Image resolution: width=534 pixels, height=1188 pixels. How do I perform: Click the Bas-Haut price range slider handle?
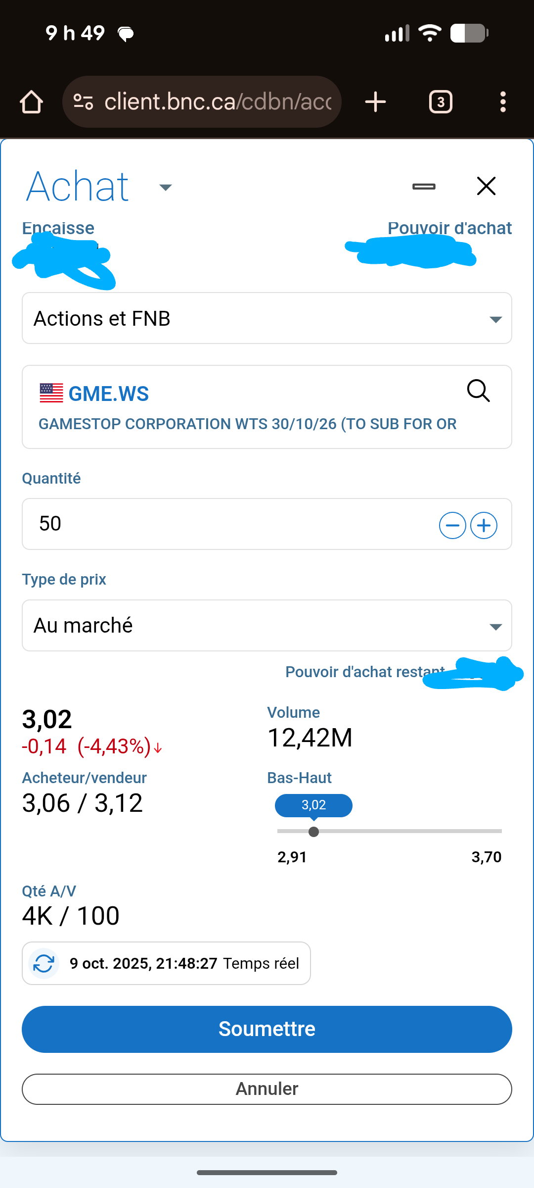pos(313,832)
